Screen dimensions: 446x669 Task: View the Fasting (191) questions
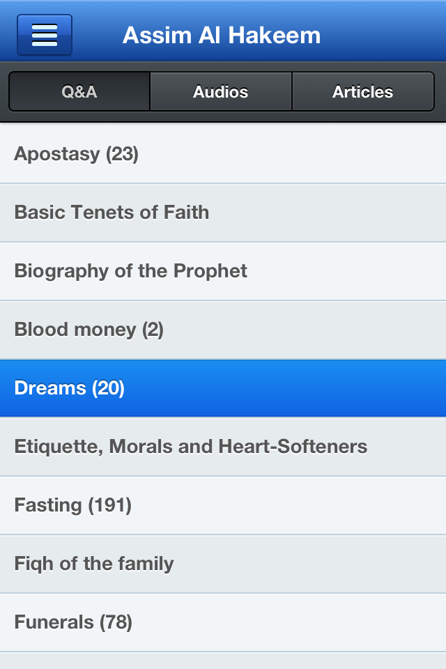pyautogui.click(x=223, y=505)
